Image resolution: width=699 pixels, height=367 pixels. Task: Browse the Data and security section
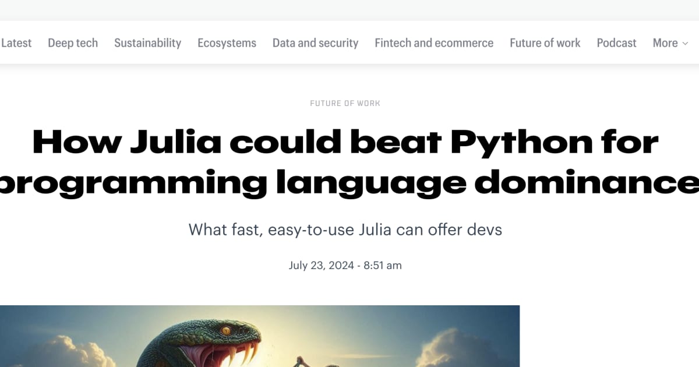pos(315,43)
